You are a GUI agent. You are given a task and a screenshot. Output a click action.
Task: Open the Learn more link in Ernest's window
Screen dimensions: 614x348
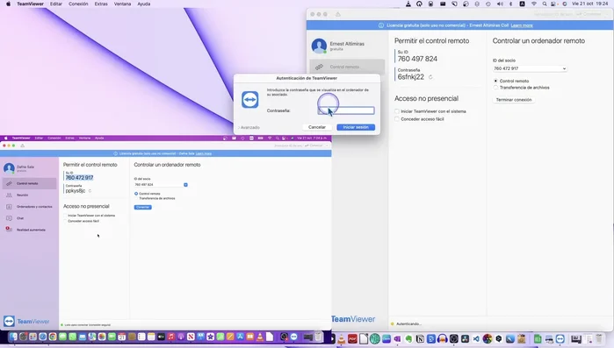click(x=522, y=25)
